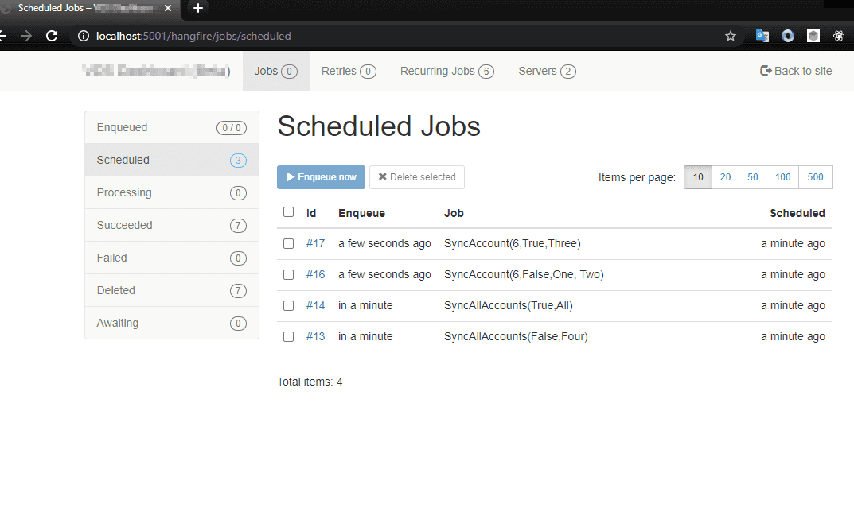The height and width of the screenshot is (508, 854).
Task: Click the Delete selected button
Action: tap(417, 177)
